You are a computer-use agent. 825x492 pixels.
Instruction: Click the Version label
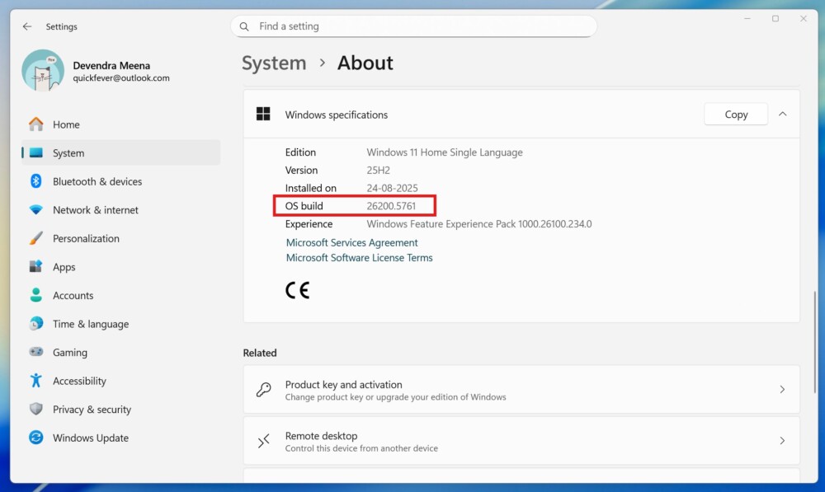pyautogui.click(x=301, y=171)
